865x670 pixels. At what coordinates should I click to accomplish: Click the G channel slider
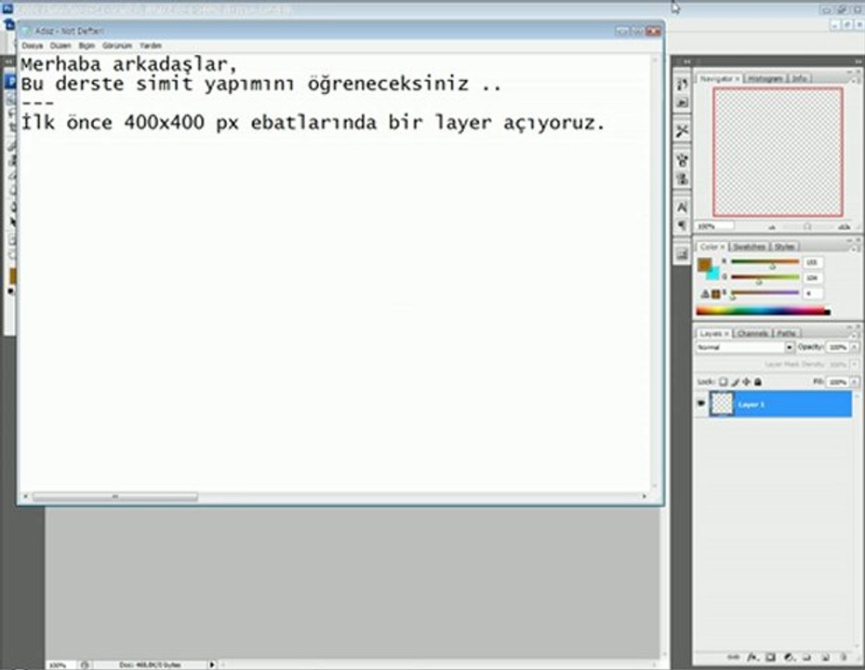click(765, 277)
